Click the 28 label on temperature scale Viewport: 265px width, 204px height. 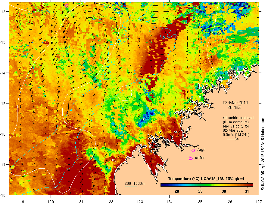177,191
